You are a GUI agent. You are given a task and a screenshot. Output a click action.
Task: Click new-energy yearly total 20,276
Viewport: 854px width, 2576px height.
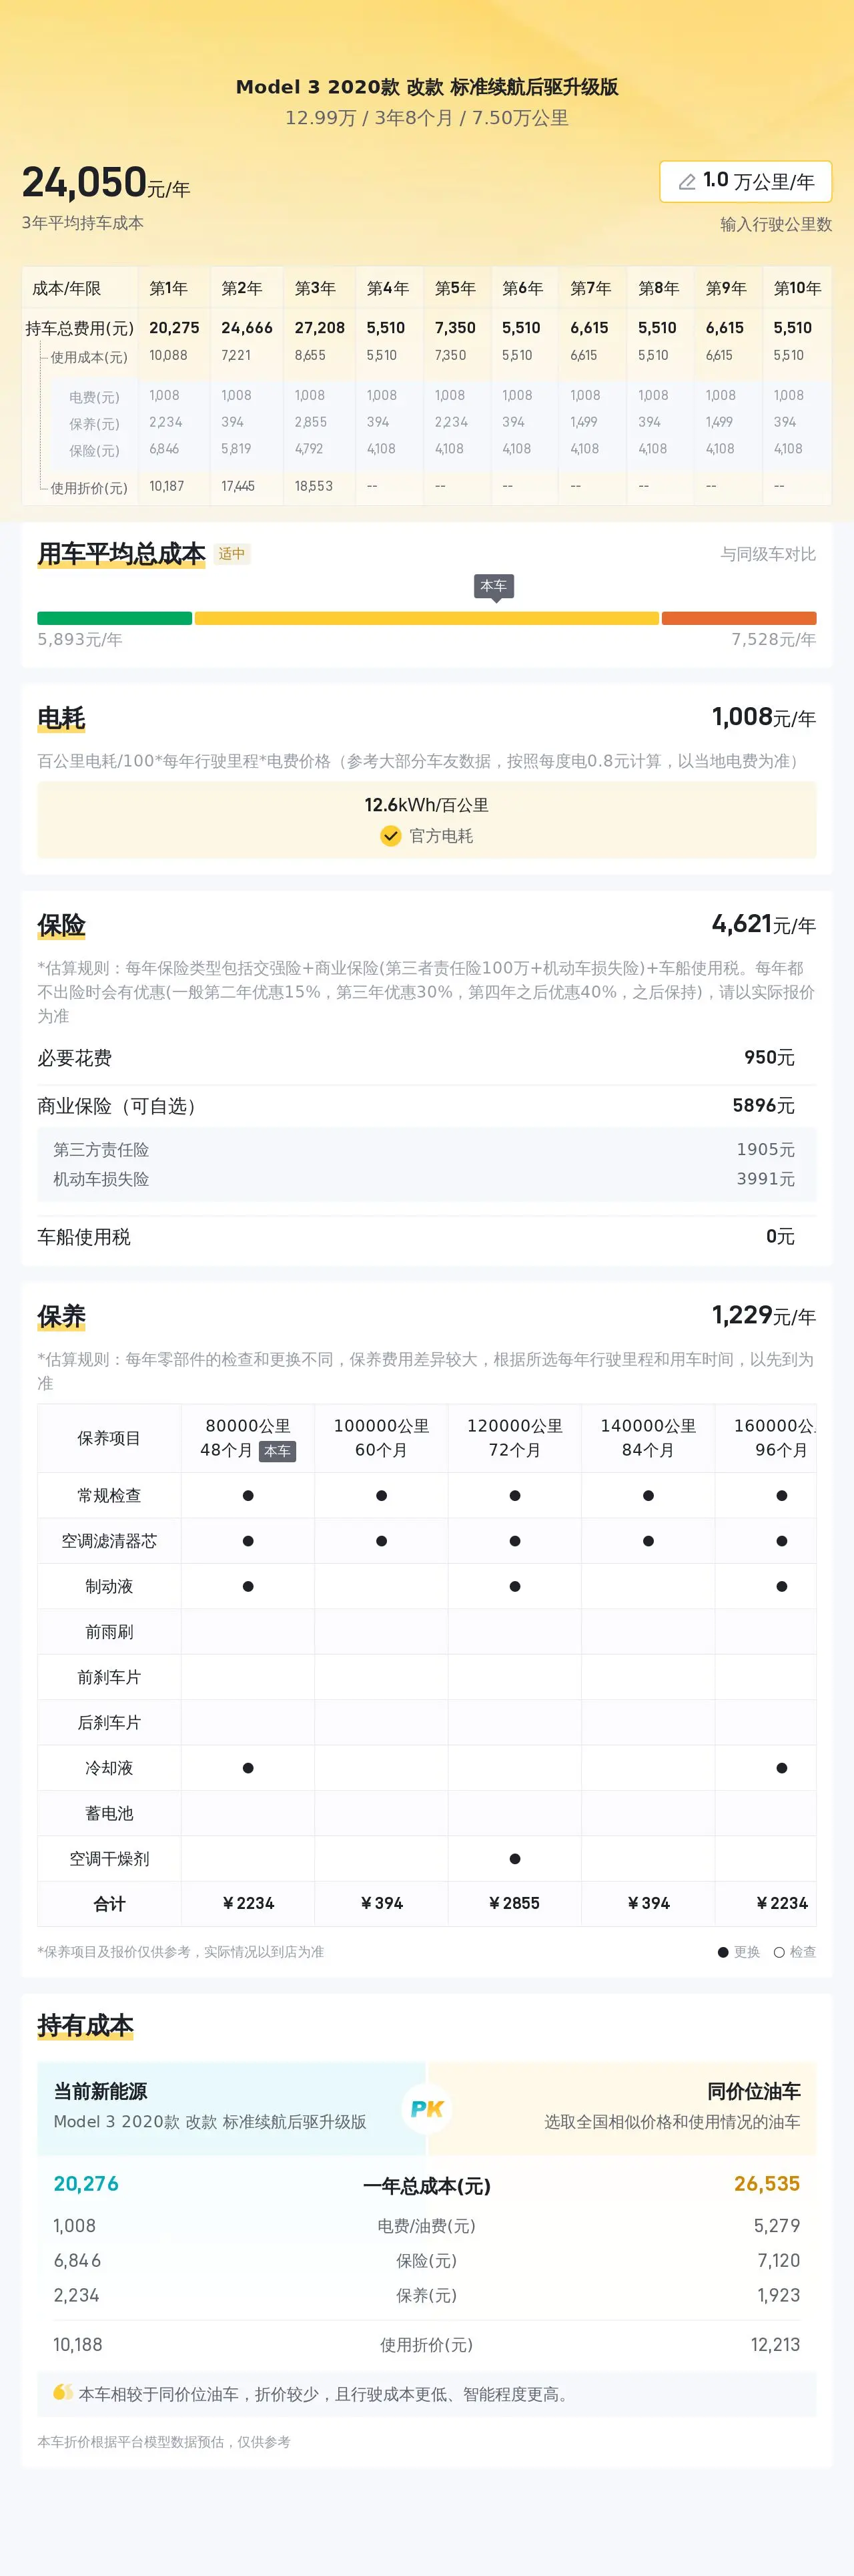coord(86,2184)
